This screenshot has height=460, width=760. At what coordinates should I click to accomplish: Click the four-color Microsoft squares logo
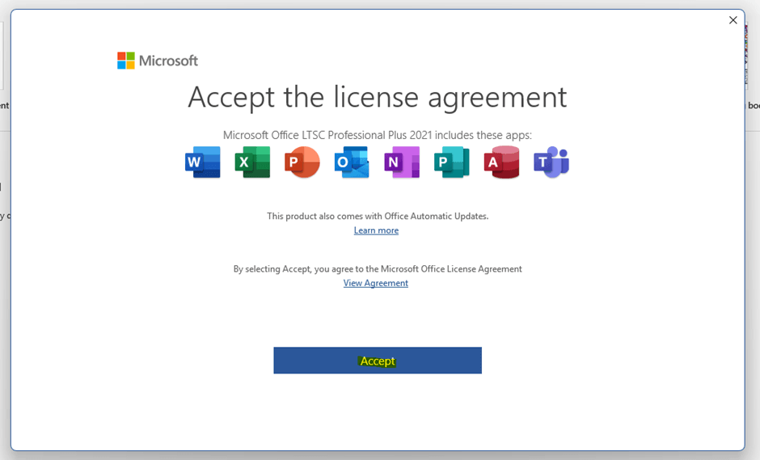click(125, 61)
